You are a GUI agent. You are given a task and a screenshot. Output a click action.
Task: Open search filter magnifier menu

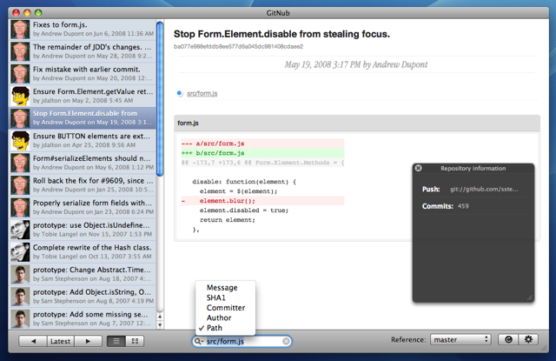coord(199,342)
